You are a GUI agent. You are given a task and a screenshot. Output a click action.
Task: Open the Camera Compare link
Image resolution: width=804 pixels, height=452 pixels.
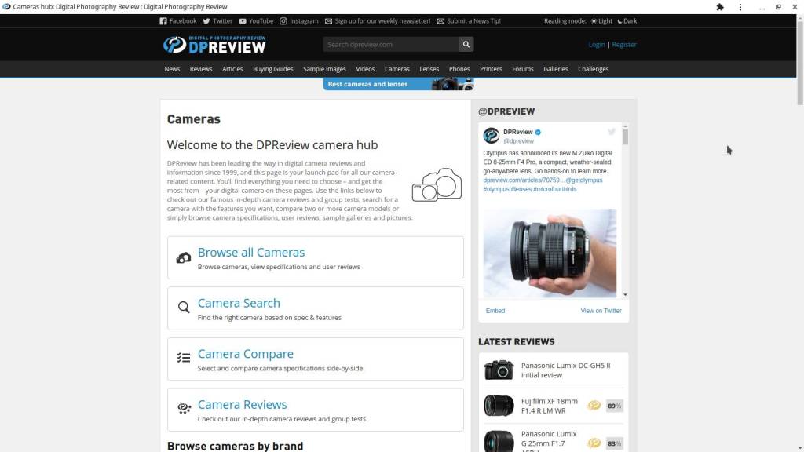coord(246,354)
